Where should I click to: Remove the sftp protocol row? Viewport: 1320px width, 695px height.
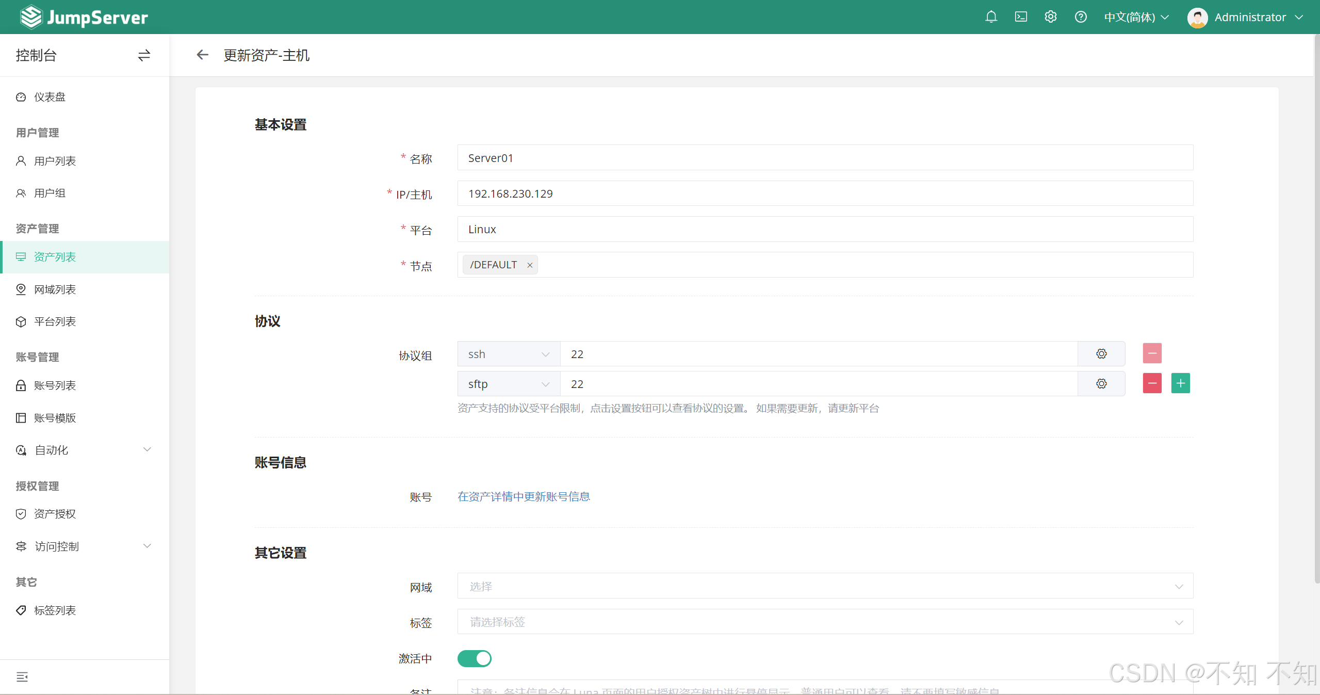pyautogui.click(x=1152, y=383)
